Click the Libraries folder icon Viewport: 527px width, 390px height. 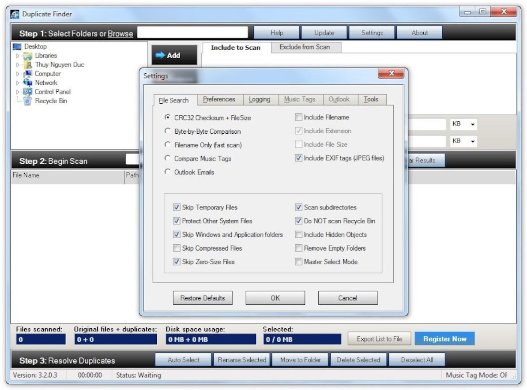[x=27, y=56]
